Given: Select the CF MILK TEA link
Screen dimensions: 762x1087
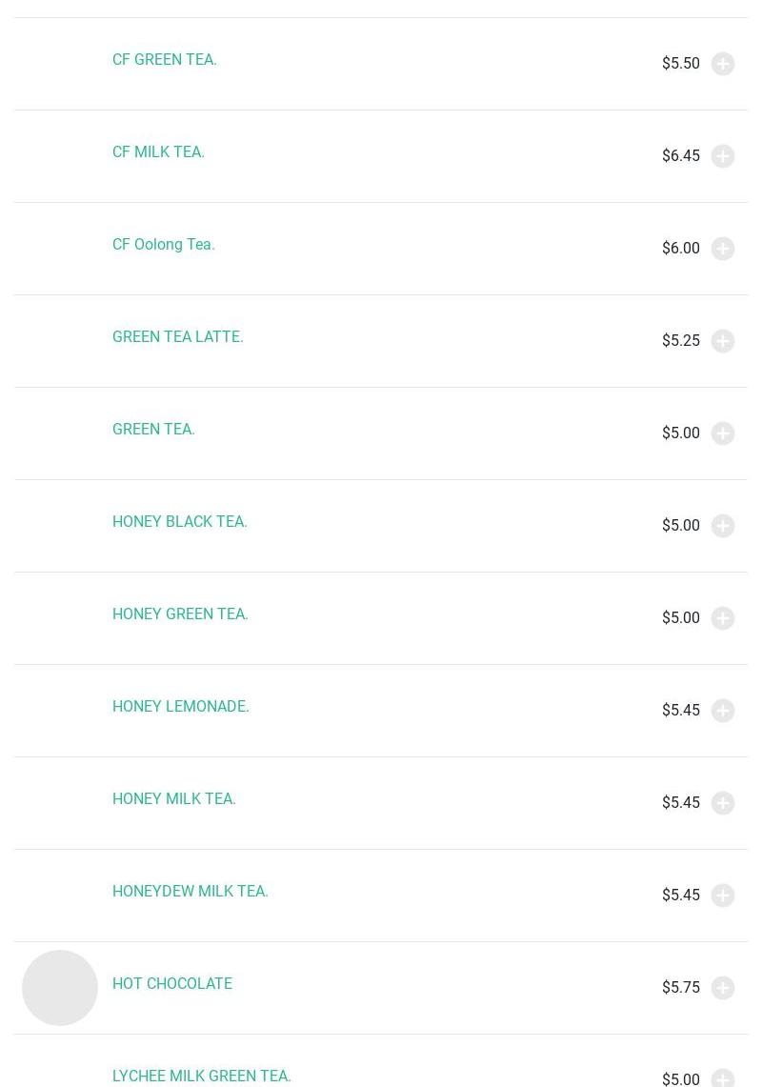Looking at the screenshot, I should pos(158,152).
